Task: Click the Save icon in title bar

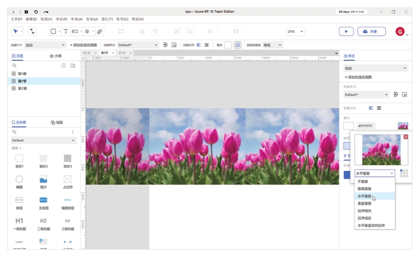Action: [26, 11]
